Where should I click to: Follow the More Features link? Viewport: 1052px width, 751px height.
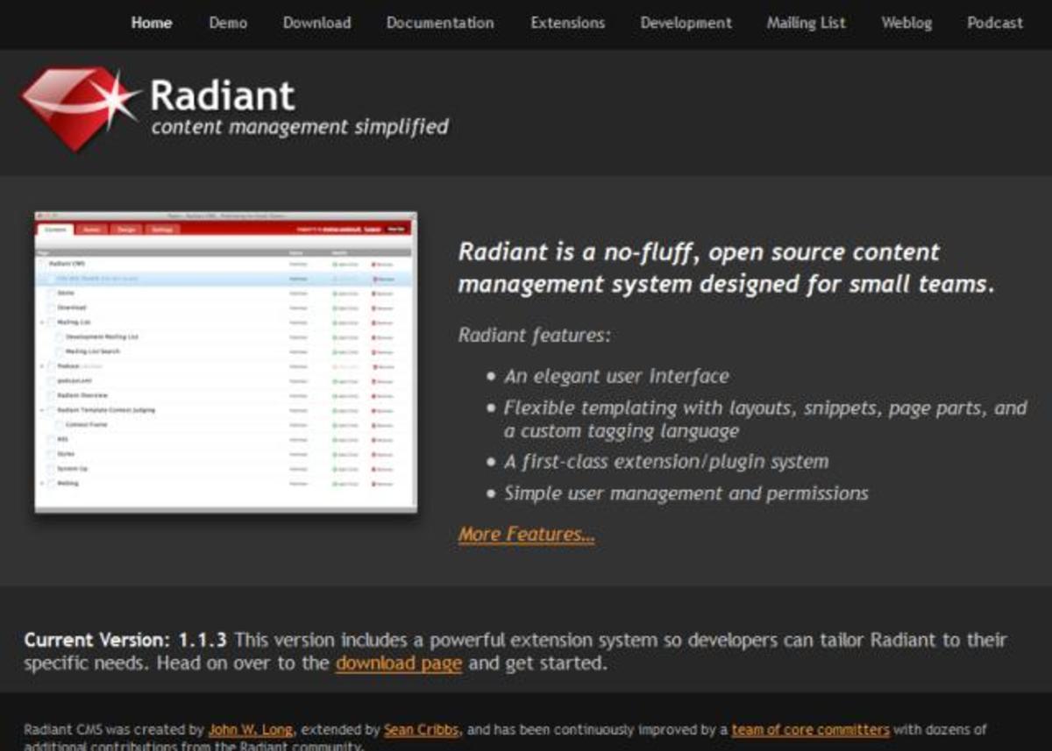(526, 535)
